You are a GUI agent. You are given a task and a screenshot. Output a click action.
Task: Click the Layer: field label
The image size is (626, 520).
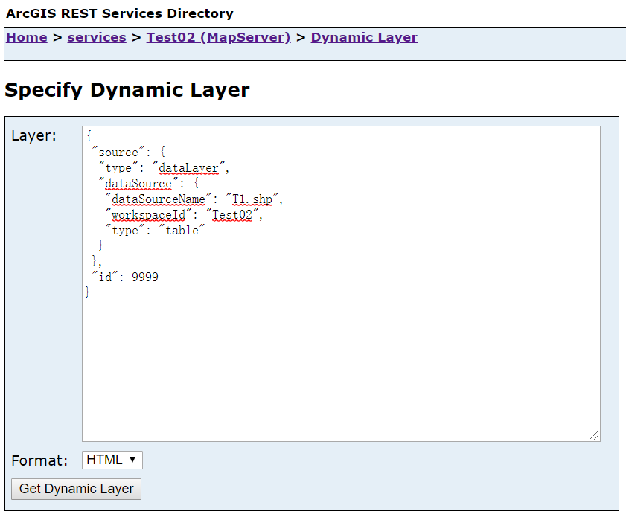[x=34, y=135]
